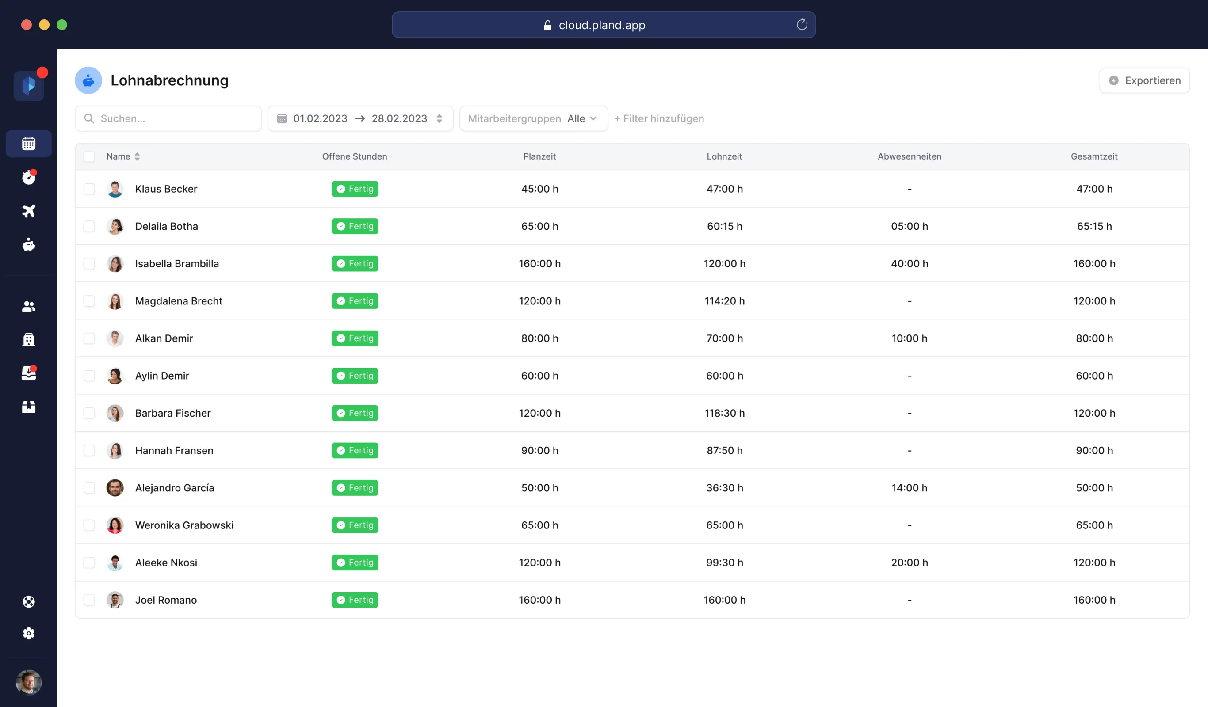Open the settings gear icon in the sidebar
The height and width of the screenshot is (707, 1208).
click(29, 633)
